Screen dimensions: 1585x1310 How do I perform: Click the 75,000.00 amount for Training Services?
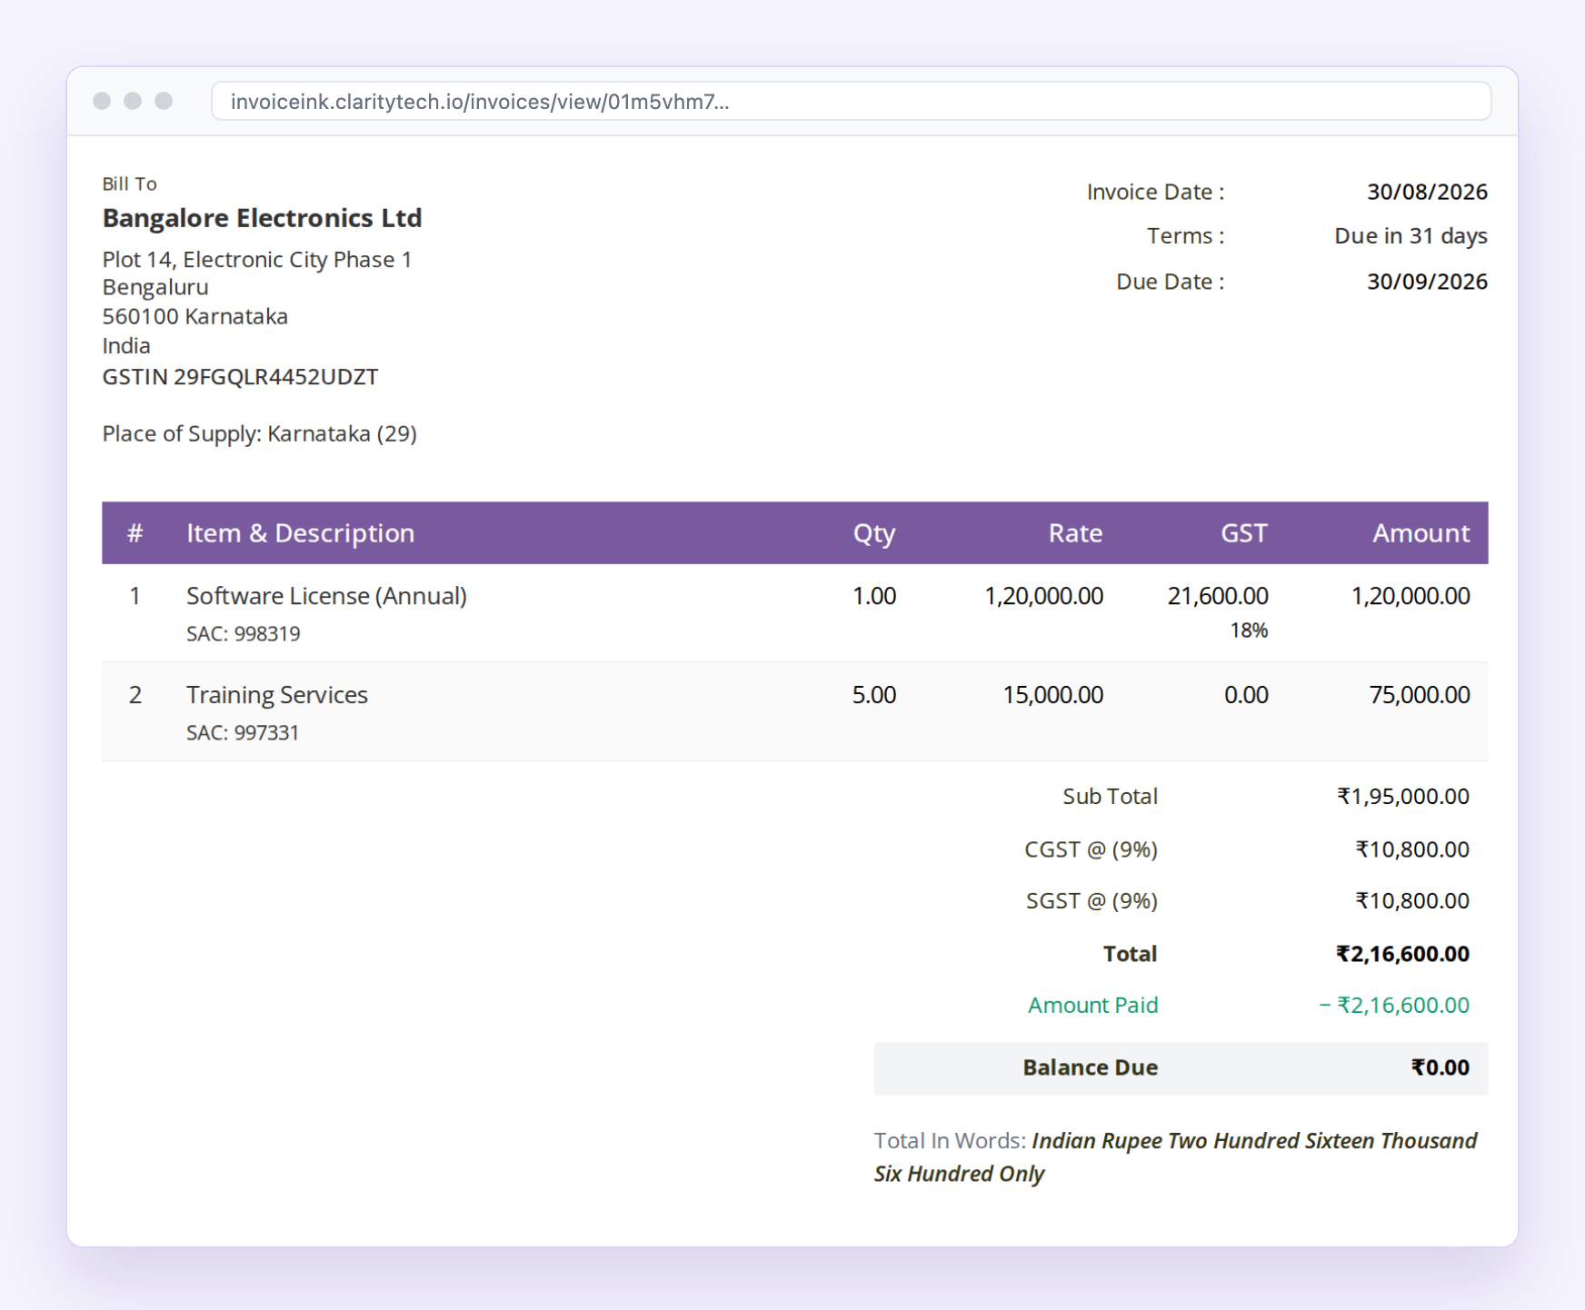(x=1420, y=695)
